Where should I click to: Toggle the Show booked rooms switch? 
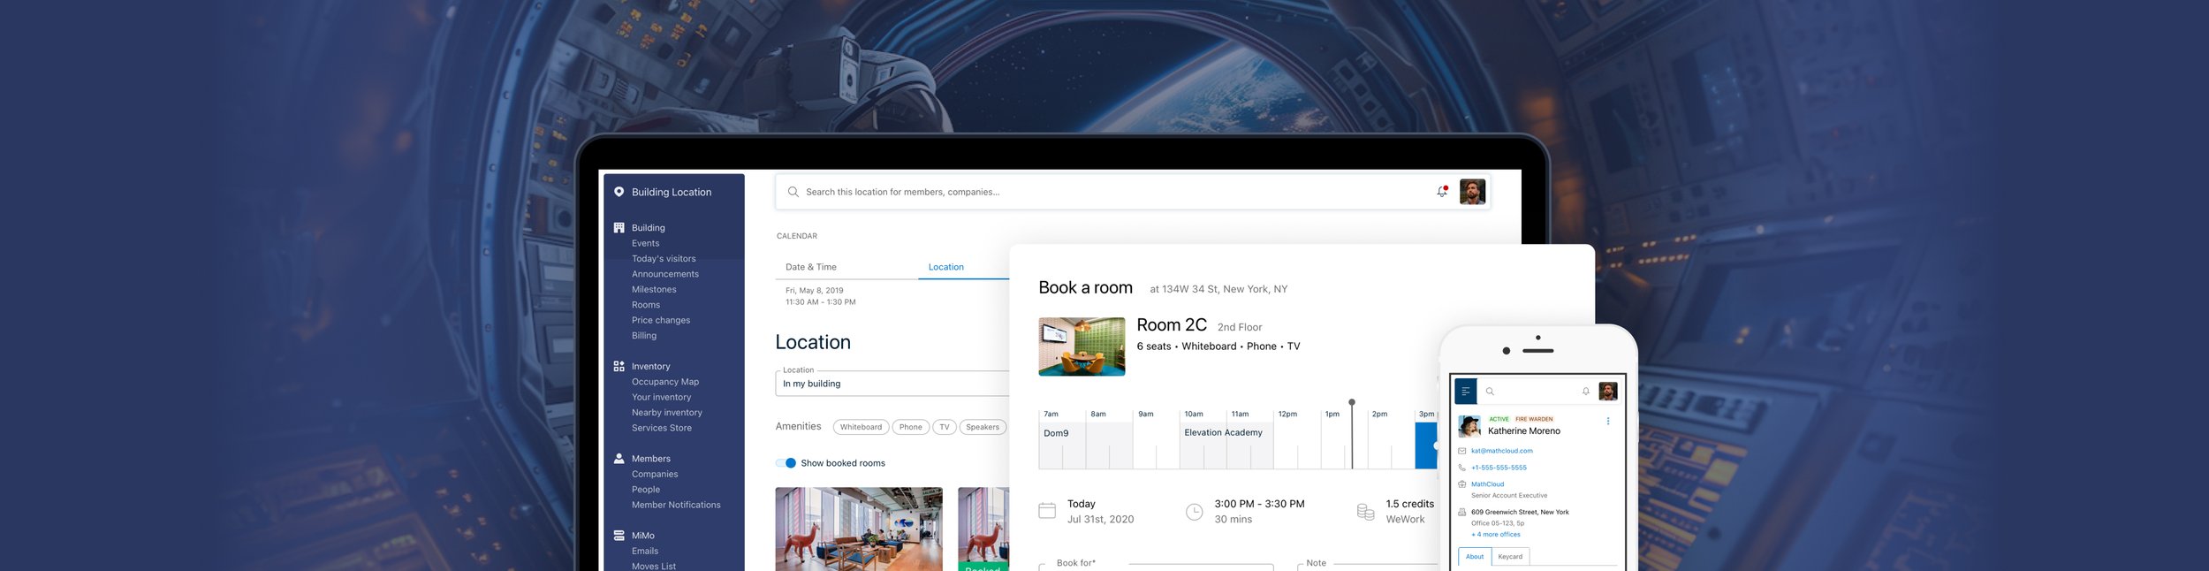click(786, 463)
